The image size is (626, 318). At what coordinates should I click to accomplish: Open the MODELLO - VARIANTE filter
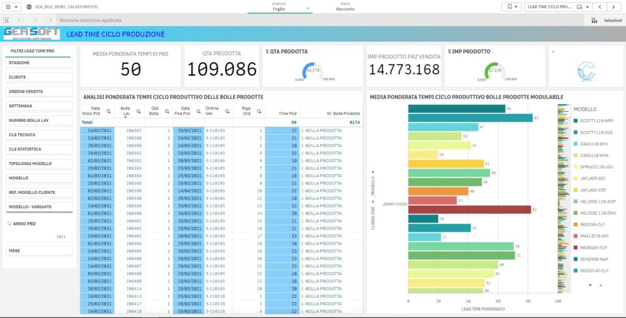pyautogui.click(x=39, y=207)
